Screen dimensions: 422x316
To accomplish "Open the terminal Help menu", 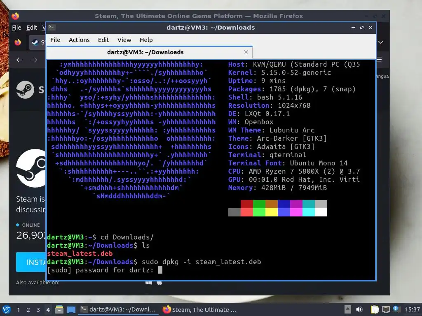I will pos(146,40).
